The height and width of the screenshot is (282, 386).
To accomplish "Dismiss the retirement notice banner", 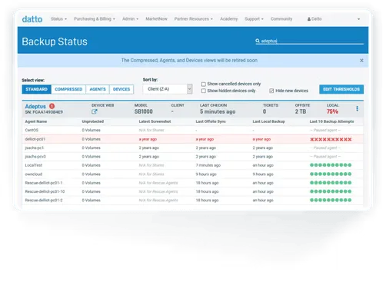I will tap(361, 61).
